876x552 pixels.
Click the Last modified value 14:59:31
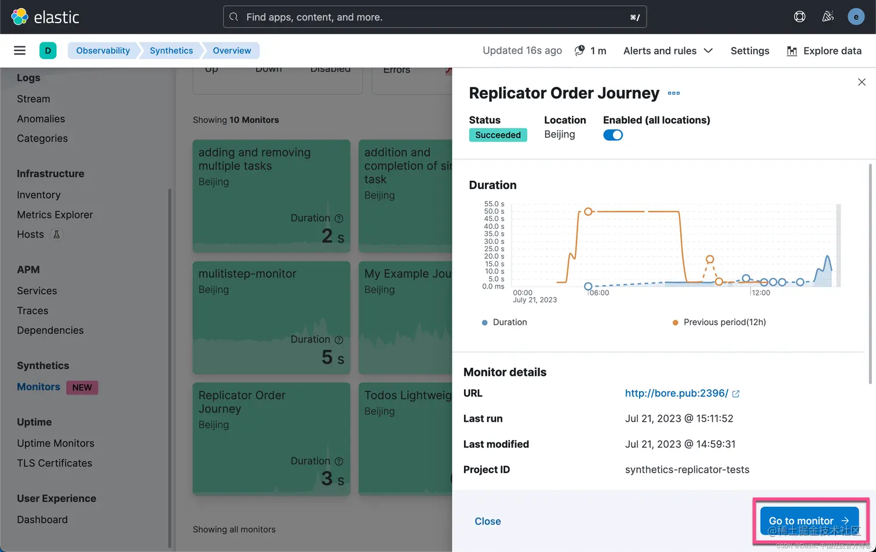(680, 444)
